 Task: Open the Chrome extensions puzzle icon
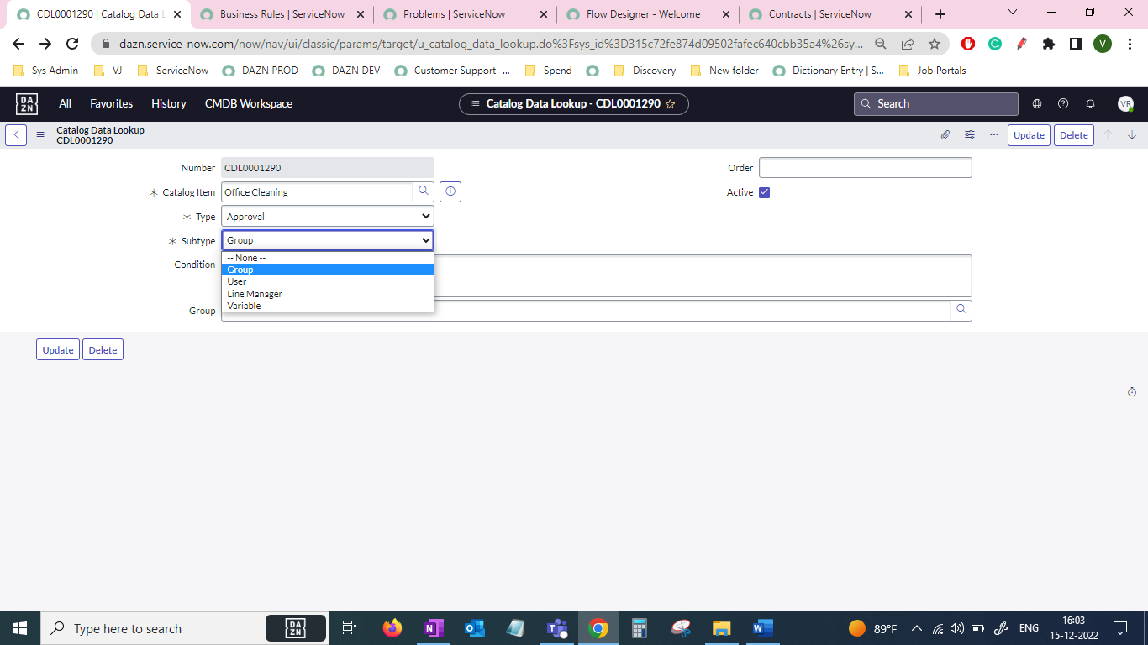1048,44
